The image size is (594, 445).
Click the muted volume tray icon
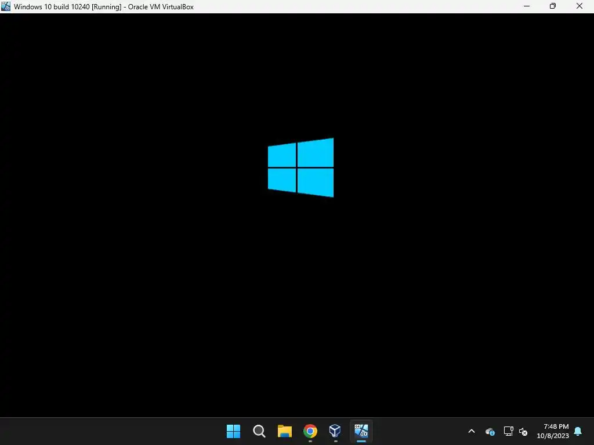pyautogui.click(x=523, y=431)
